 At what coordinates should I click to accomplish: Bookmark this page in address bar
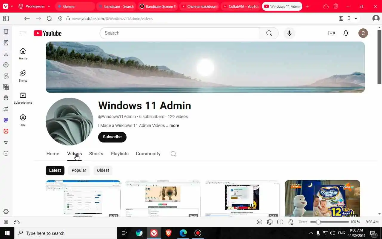[x=349, y=19]
